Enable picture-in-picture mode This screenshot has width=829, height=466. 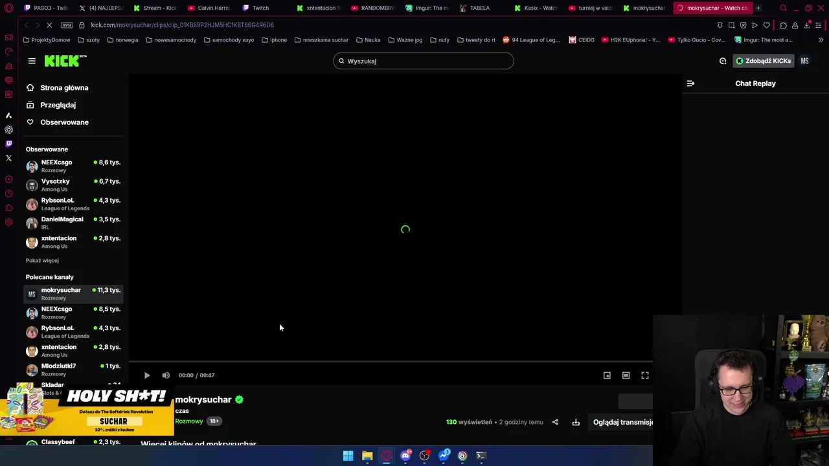pyautogui.click(x=607, y=375)
